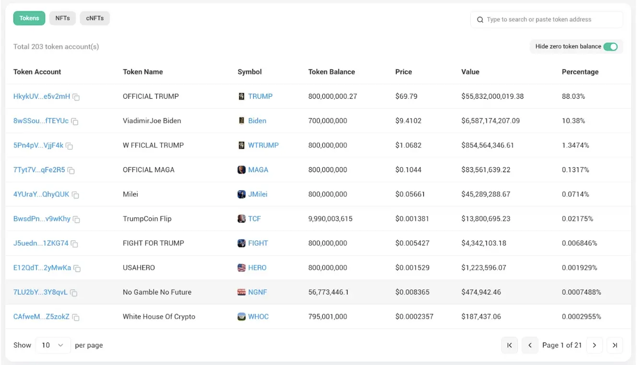Image resolution: width=639 pixels, height=365 pixels.
Task: Open token account BwsdPn...v9wKhy link
Action: pos(42,219)
